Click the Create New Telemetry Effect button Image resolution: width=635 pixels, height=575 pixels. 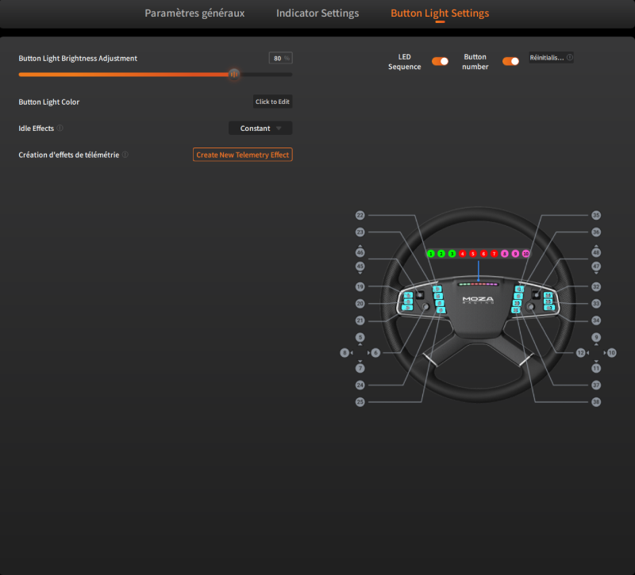point(242,155)
